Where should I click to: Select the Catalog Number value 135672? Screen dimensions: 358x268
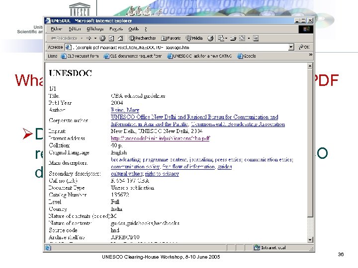(120, 195)
